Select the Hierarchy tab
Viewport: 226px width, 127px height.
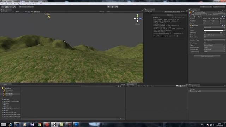tap(194, 85)
